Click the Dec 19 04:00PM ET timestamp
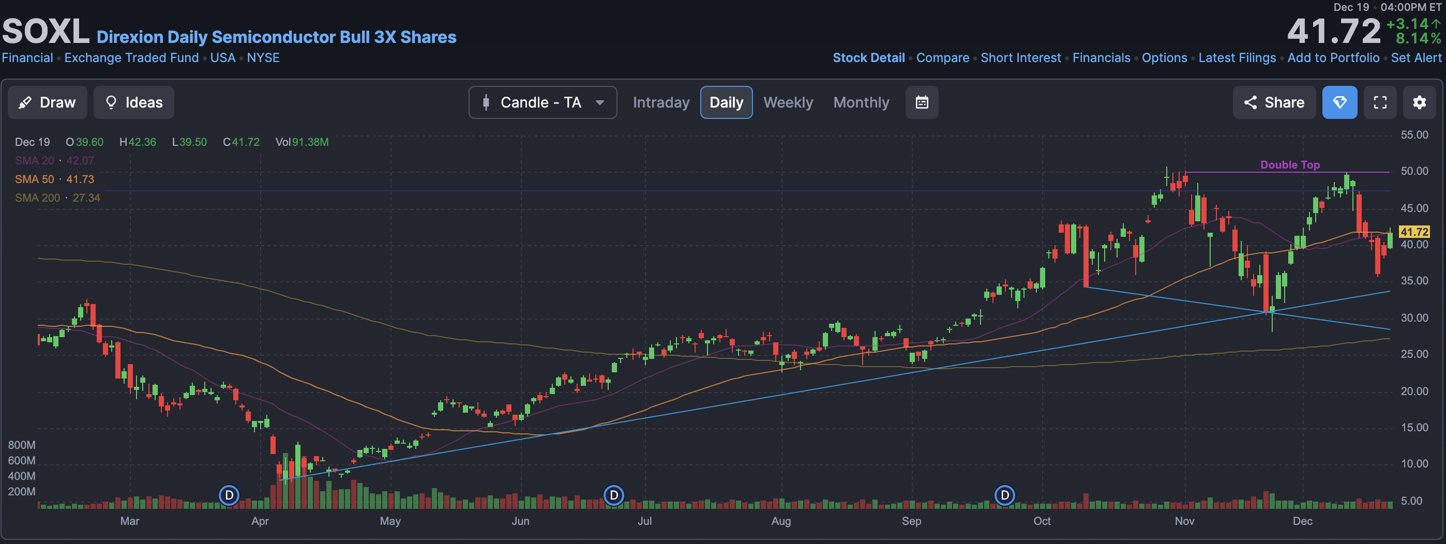This screenshot has height=544, width=1446. (1387, 7)
